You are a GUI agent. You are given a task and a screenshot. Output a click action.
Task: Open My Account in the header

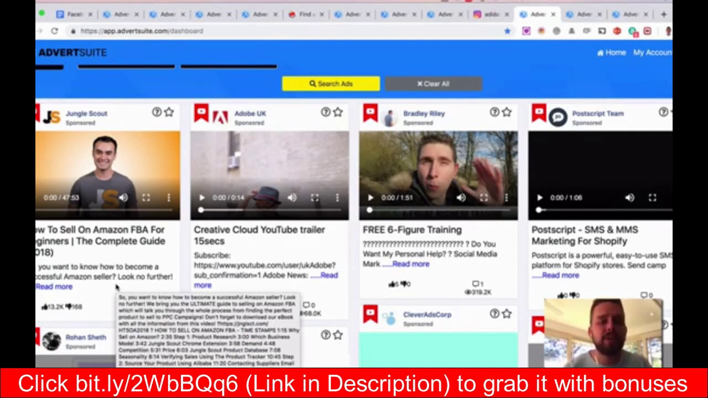[653, 53]
